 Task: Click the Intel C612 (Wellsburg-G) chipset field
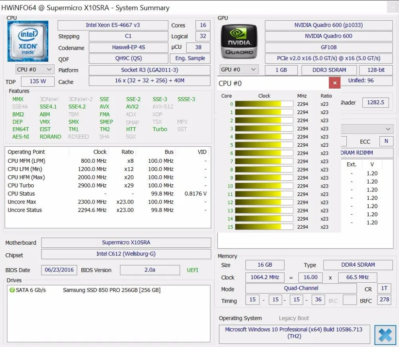click(x=126, y=254)
